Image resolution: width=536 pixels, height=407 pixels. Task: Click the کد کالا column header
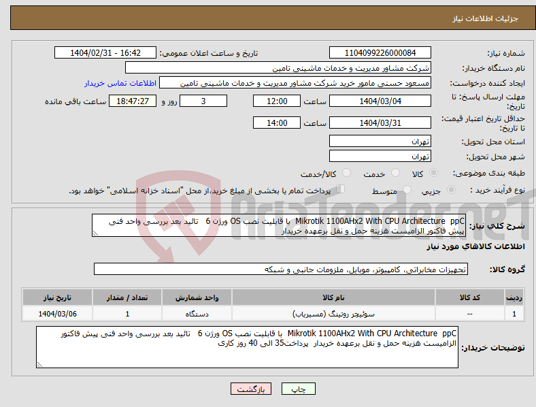(470, 297)
